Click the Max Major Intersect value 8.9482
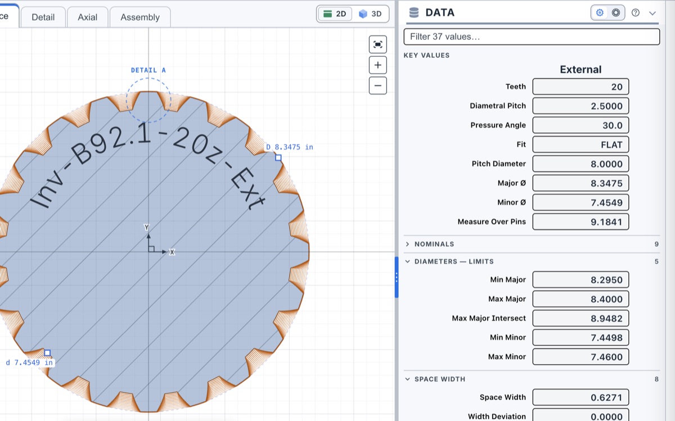675x421 pixels. [x=580, y=318]
